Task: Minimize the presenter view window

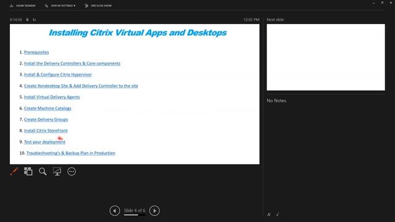Action: point(373,2)
